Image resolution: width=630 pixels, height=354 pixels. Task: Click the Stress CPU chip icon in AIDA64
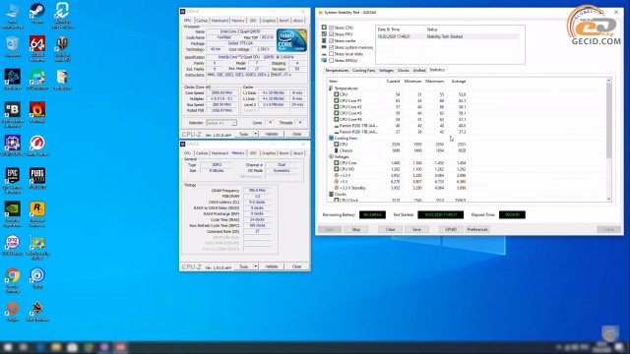[324, 28]
